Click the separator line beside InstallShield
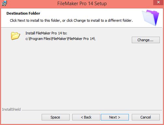The height and width of the screenshot is (125, 164). point(92,110)
